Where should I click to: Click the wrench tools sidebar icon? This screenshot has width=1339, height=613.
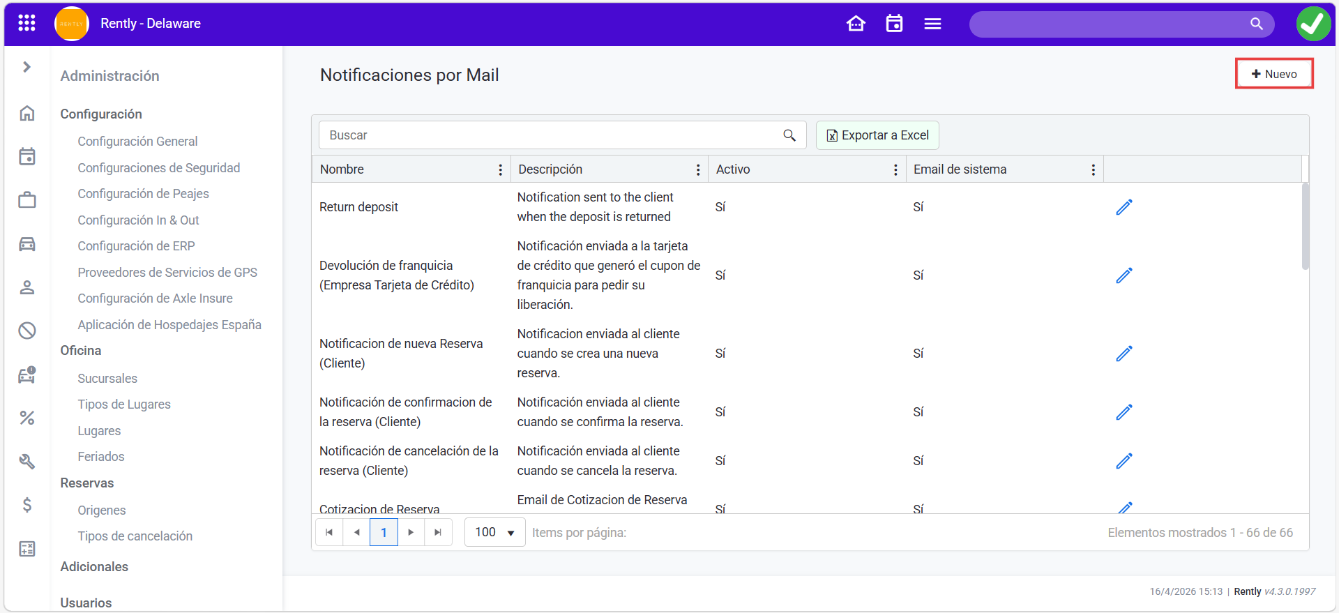pyautogui.click(x=27, y=461)
